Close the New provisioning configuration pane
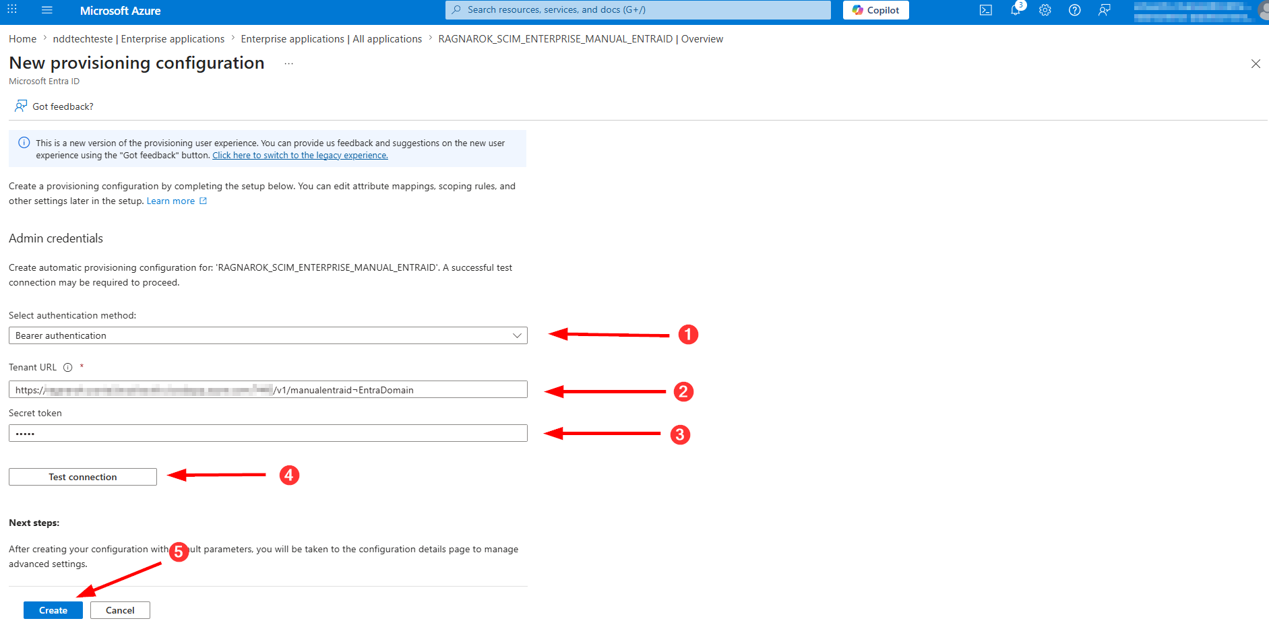 point(1256,64)
